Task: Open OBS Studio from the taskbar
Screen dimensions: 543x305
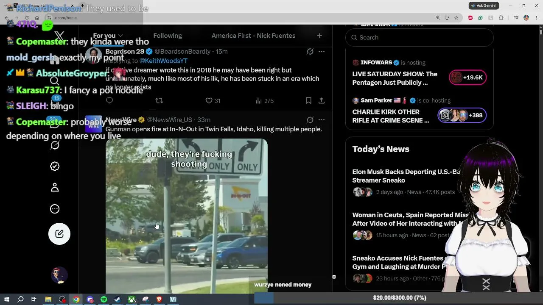Action: (62, 299)
